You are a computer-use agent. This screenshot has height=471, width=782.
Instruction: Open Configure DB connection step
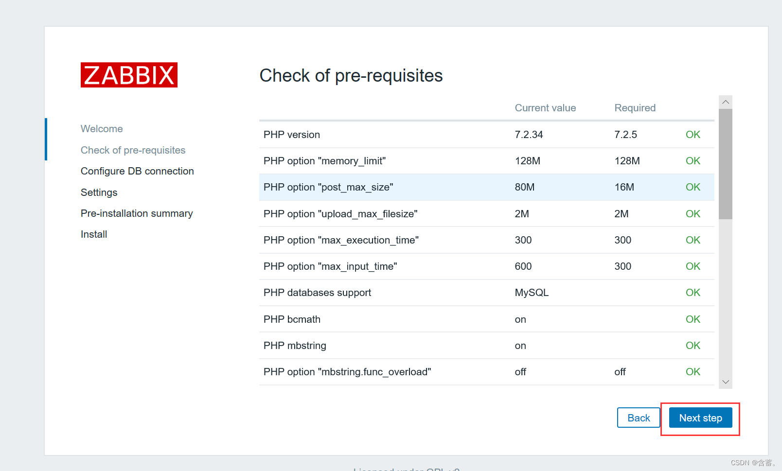click(x=137, y=171)
